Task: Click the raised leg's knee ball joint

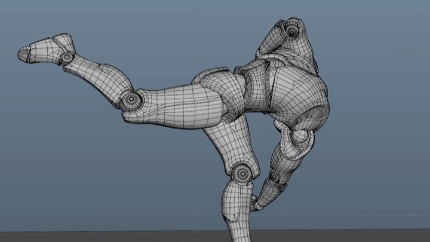Action: click(x=131, y=100)
